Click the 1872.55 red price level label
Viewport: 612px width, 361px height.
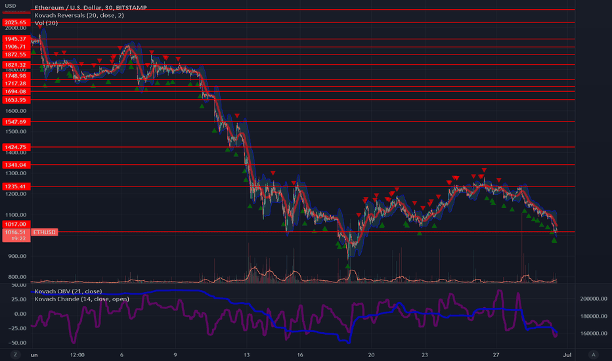tap(16, 54)
